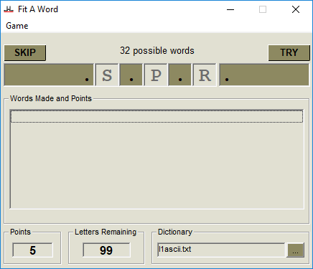The width and height of the screenshot is (313, 269).
Task: Click the blank slot between S and P
Action: (131, 75)
